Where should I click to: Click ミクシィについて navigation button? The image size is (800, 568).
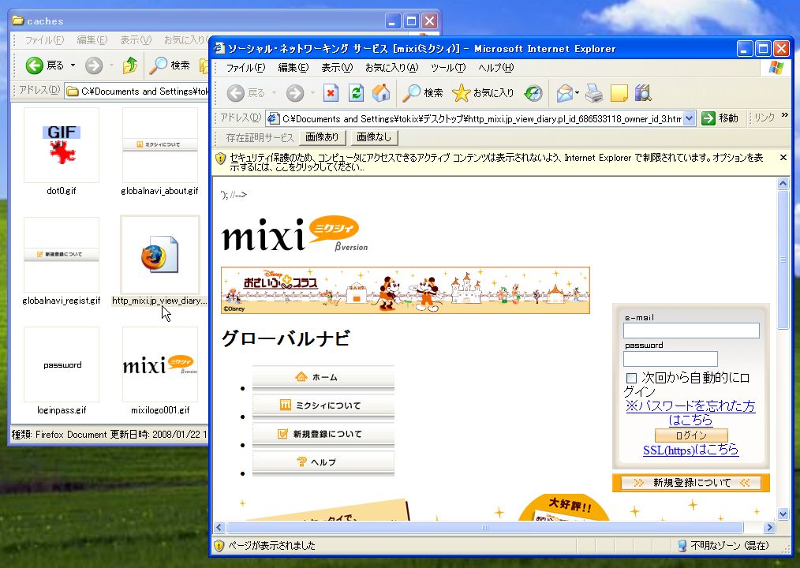(323, 405)
